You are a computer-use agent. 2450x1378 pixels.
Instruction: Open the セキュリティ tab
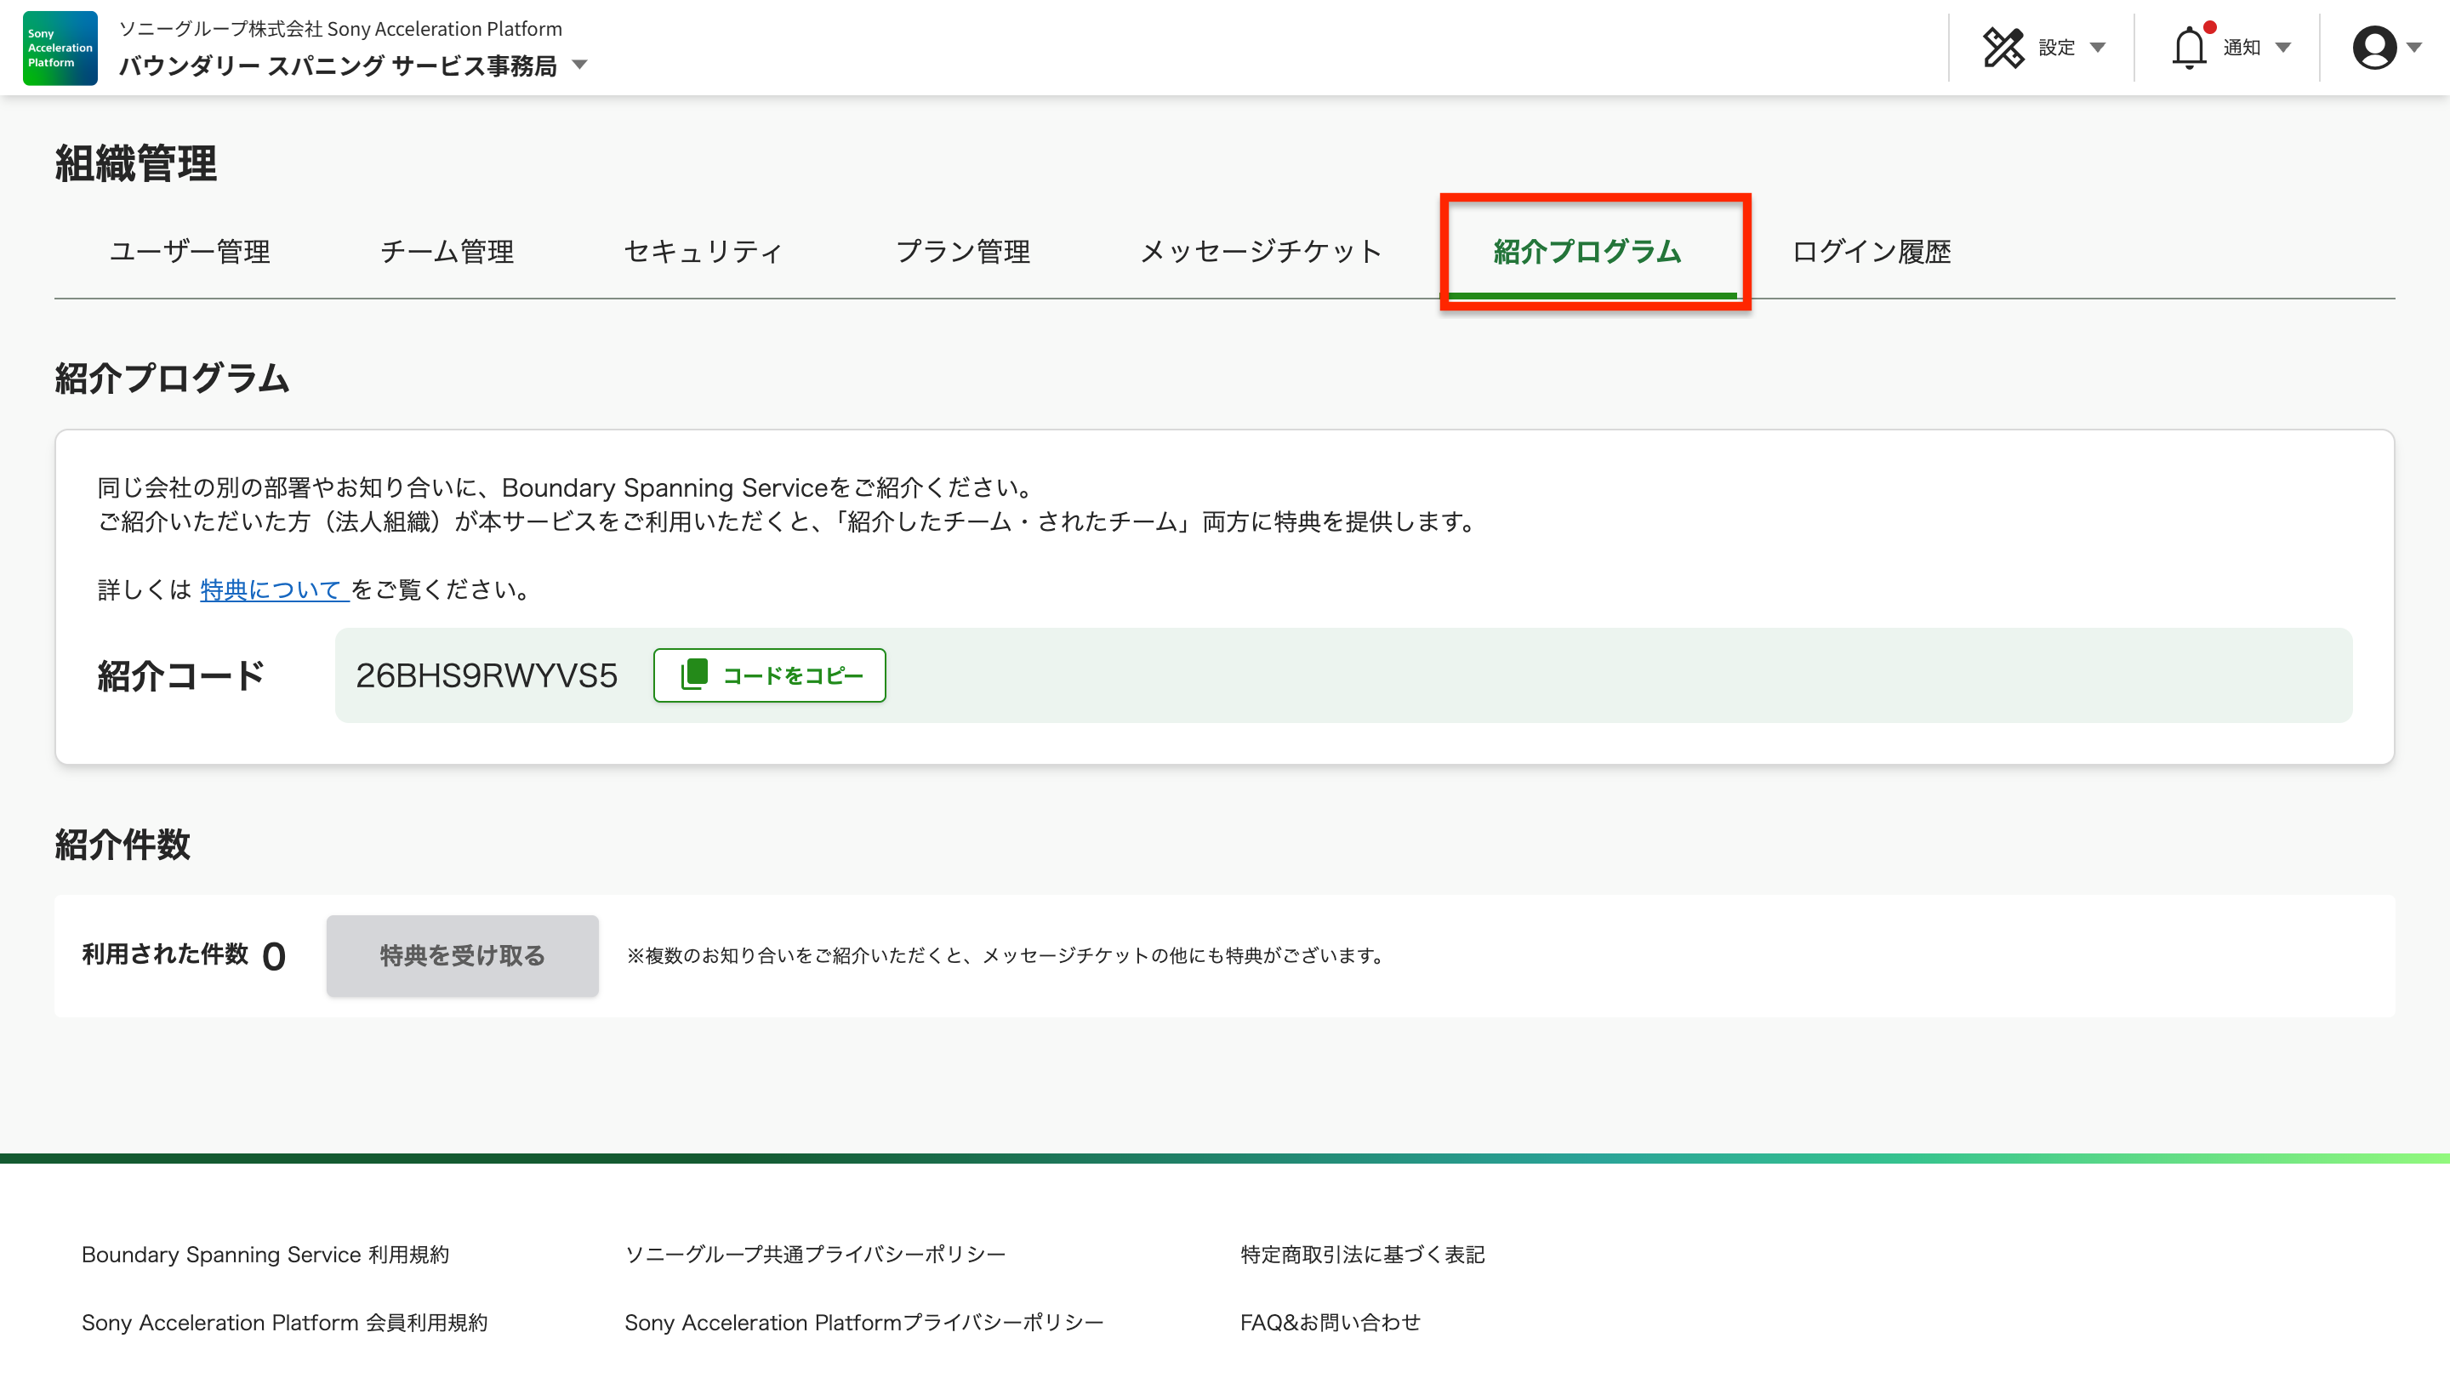coord(704,251)
